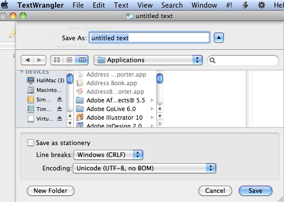Click sidebar scrollbar down arrow
Viewport: 284px width, 202px height.
pos(70,123)
